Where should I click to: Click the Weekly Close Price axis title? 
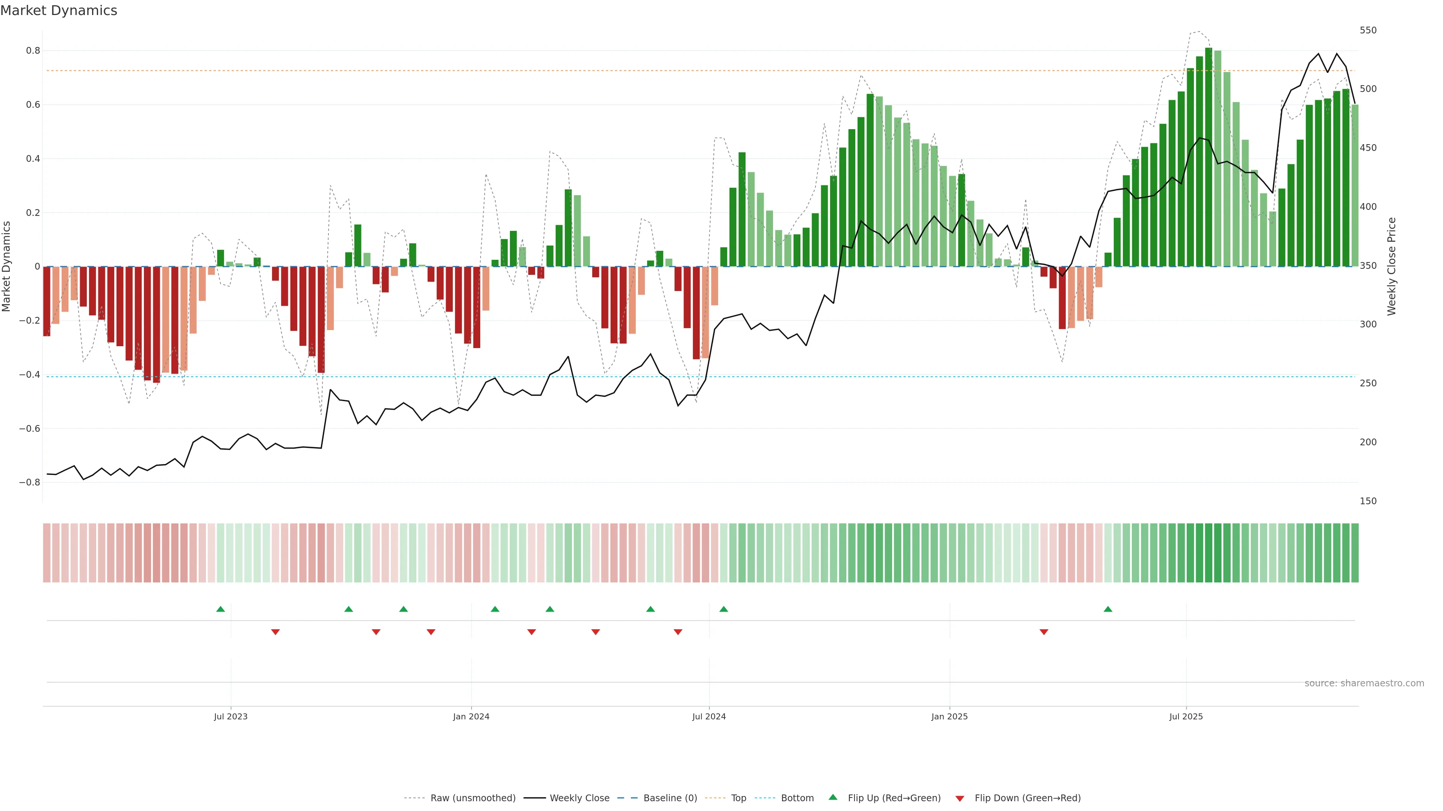click(1392, 267)
